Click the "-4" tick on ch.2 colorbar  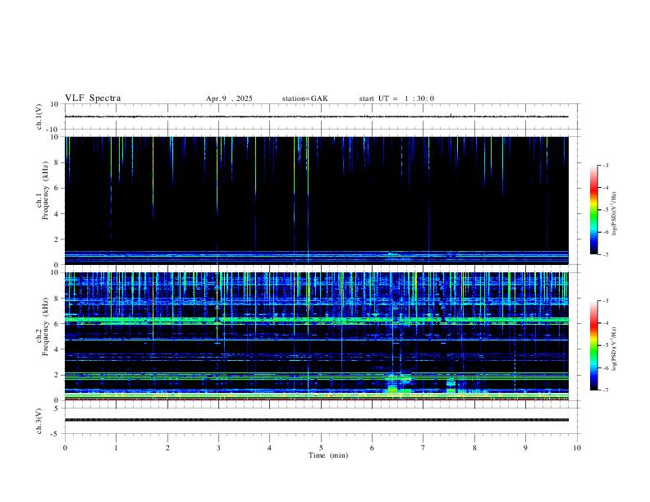(x=606, y=323)
